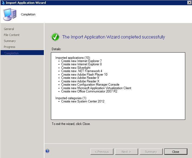Select the Summary step in sidebar
The width and height of the screenshot is (192, 158).
10,41
